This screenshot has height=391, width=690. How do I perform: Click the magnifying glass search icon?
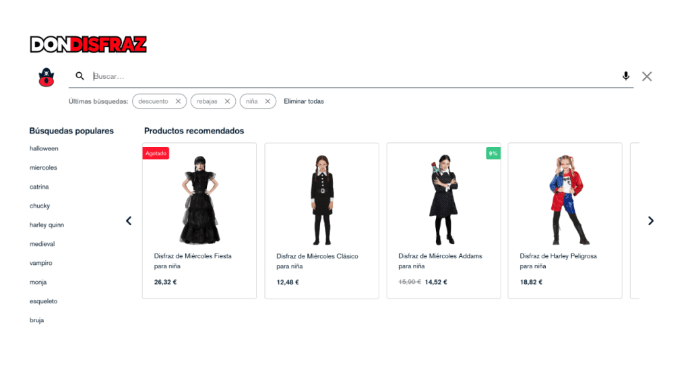80,76
